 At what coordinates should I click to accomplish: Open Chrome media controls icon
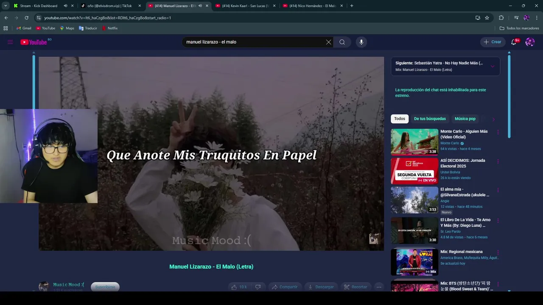pyautogui.click(x=516, y=18)
